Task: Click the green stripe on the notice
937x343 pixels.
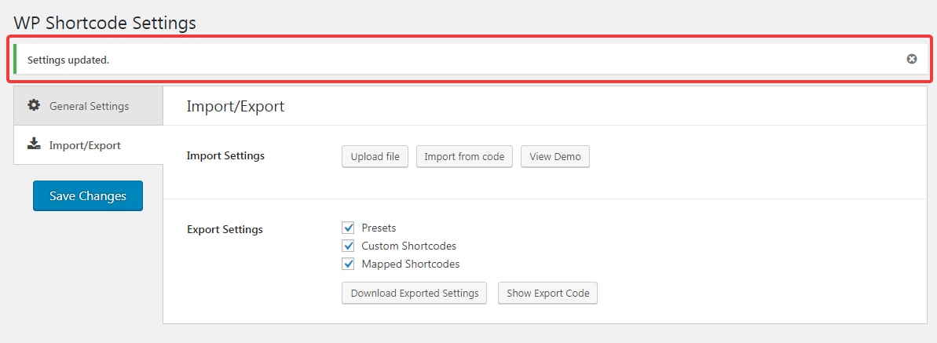Action: pos(15,59)
